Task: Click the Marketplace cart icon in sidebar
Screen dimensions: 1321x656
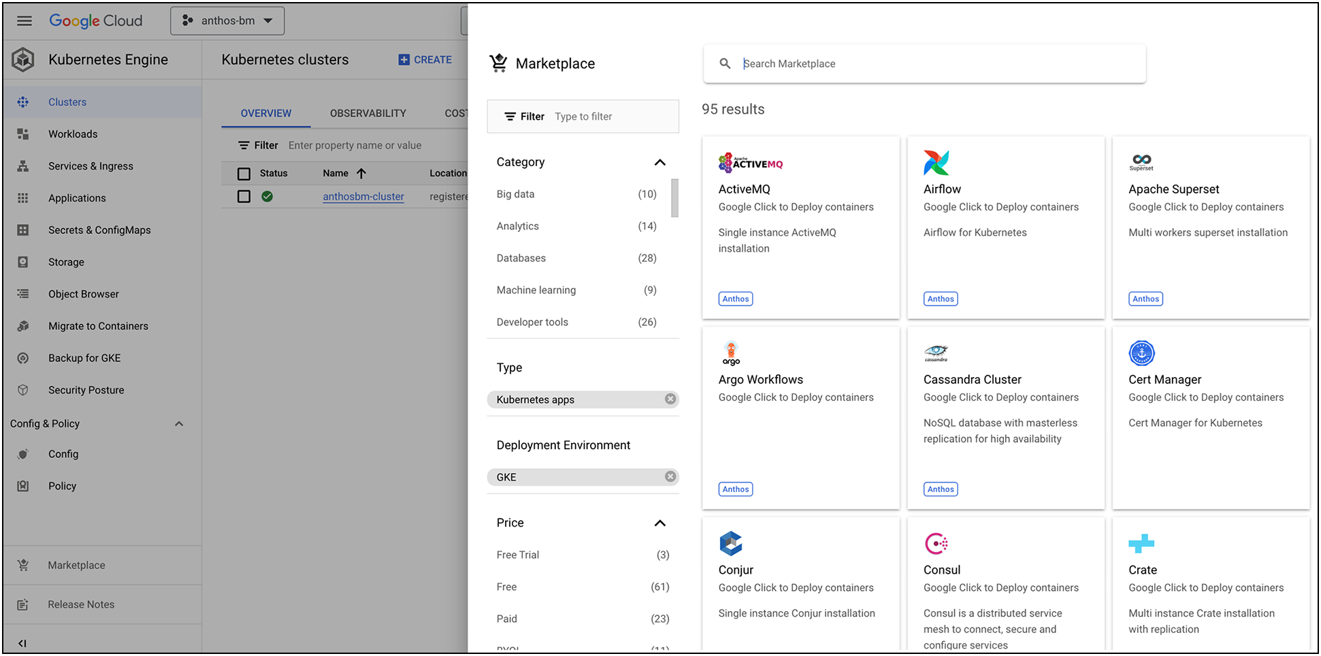Action: (23, 565)
